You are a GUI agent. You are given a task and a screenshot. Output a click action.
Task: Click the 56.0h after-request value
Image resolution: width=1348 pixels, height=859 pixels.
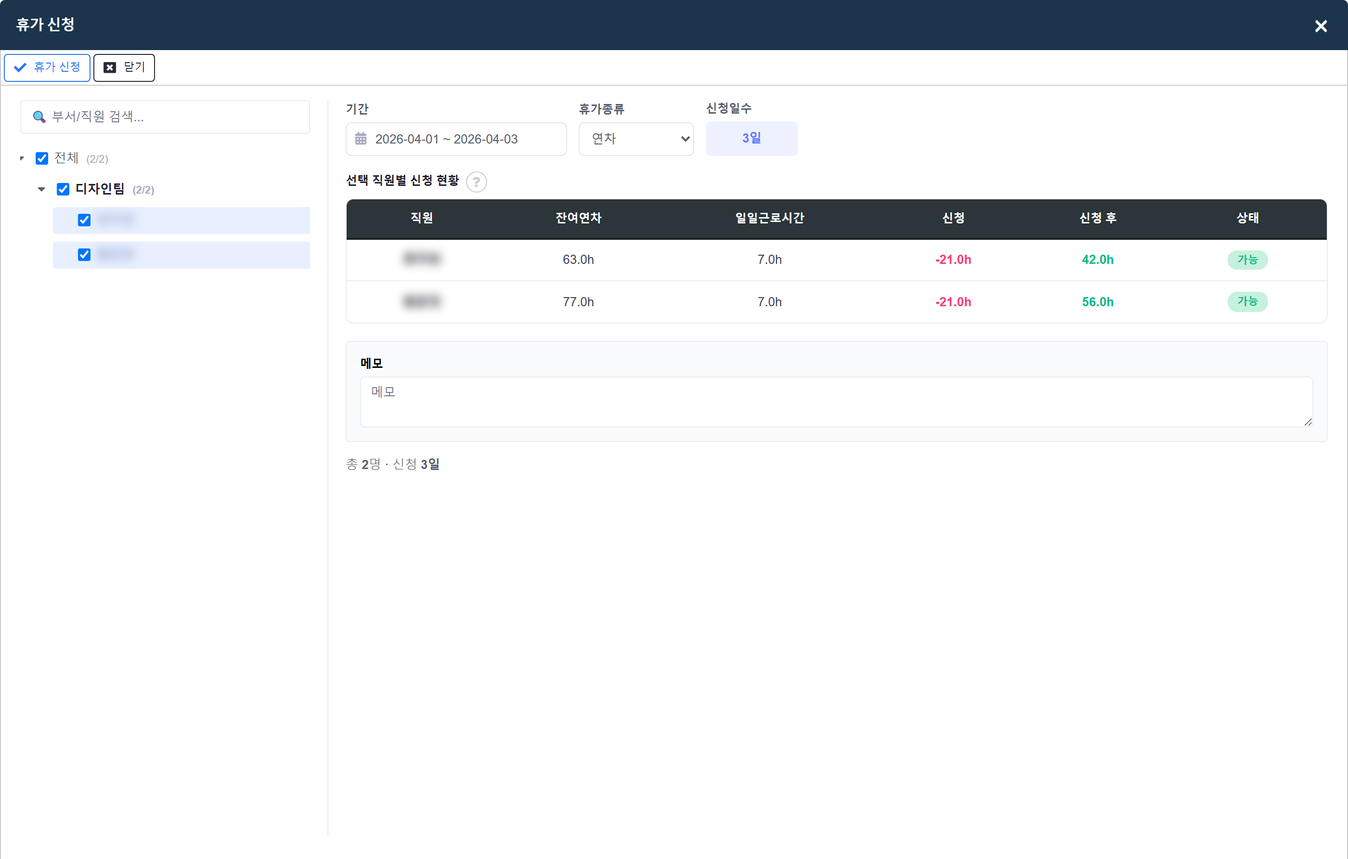[x=1097, y=302]
